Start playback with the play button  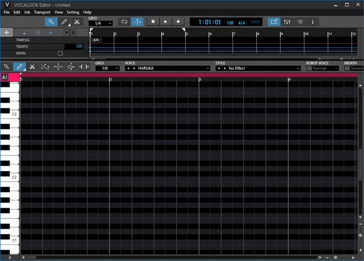click(x=165, y=22)
